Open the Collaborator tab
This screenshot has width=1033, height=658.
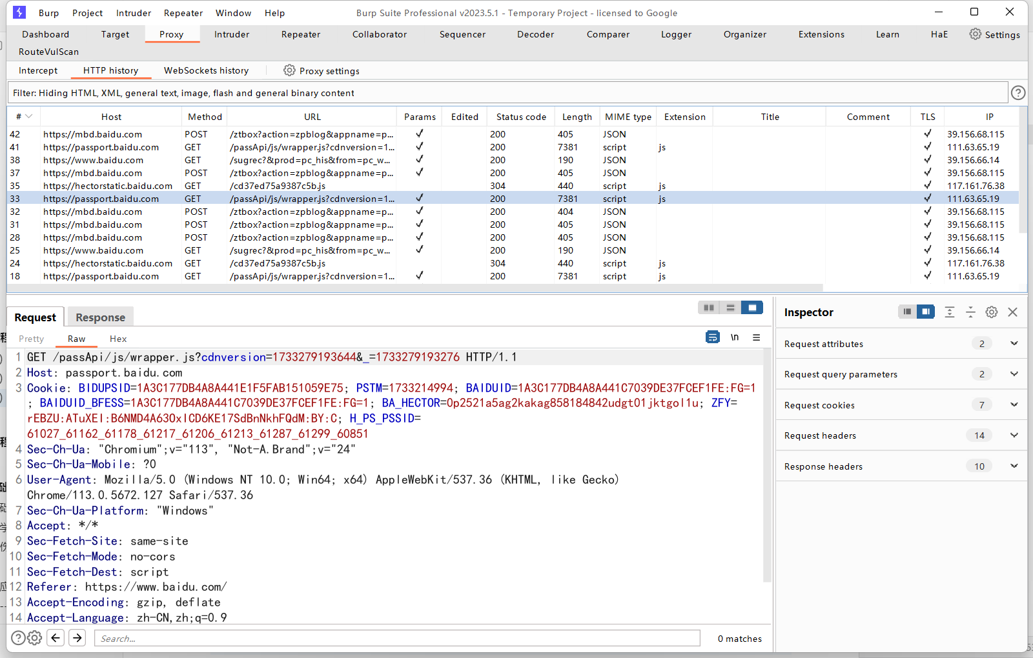(x=380, y=34)
